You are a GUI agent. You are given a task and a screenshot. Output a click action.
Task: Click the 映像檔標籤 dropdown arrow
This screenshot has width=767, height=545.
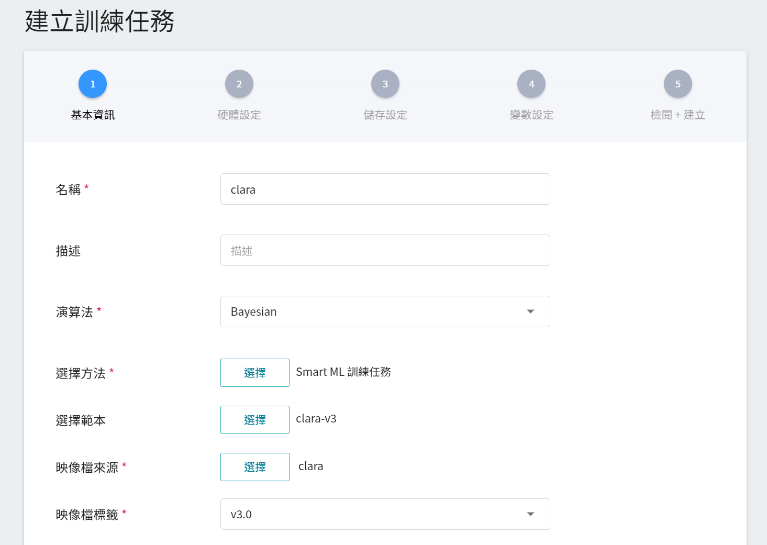tap(530, 514)
